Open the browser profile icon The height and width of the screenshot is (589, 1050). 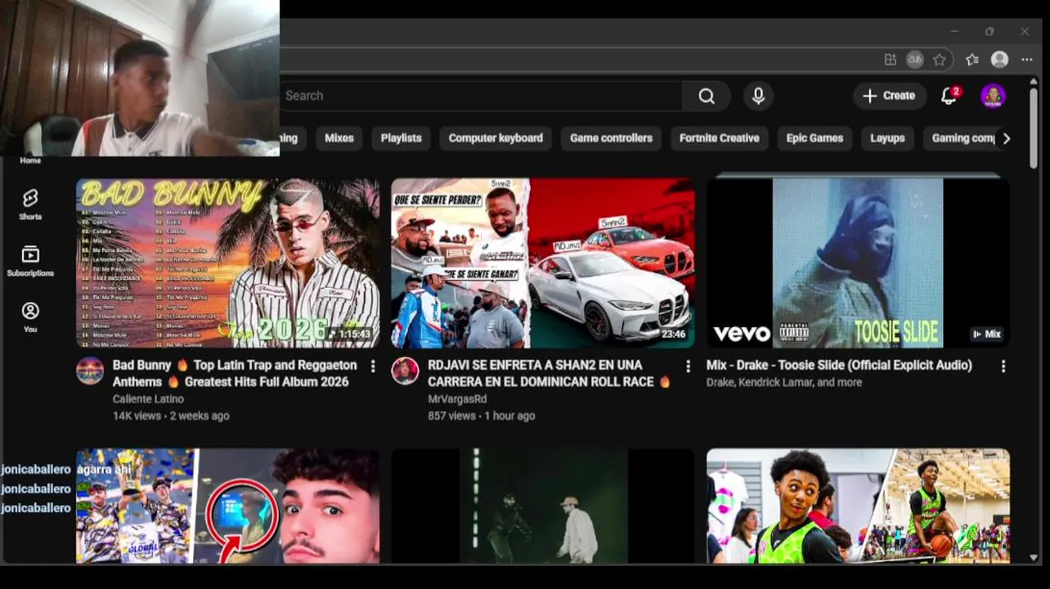tap(999, 60)
